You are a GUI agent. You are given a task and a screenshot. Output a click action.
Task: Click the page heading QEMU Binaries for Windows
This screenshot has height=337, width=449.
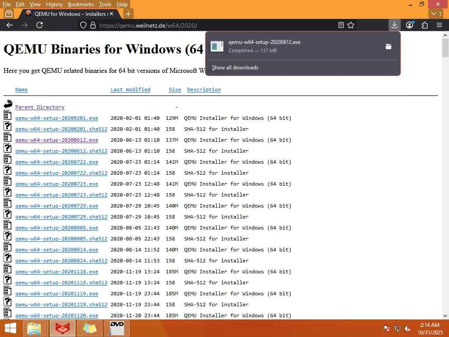pos(103,49)
